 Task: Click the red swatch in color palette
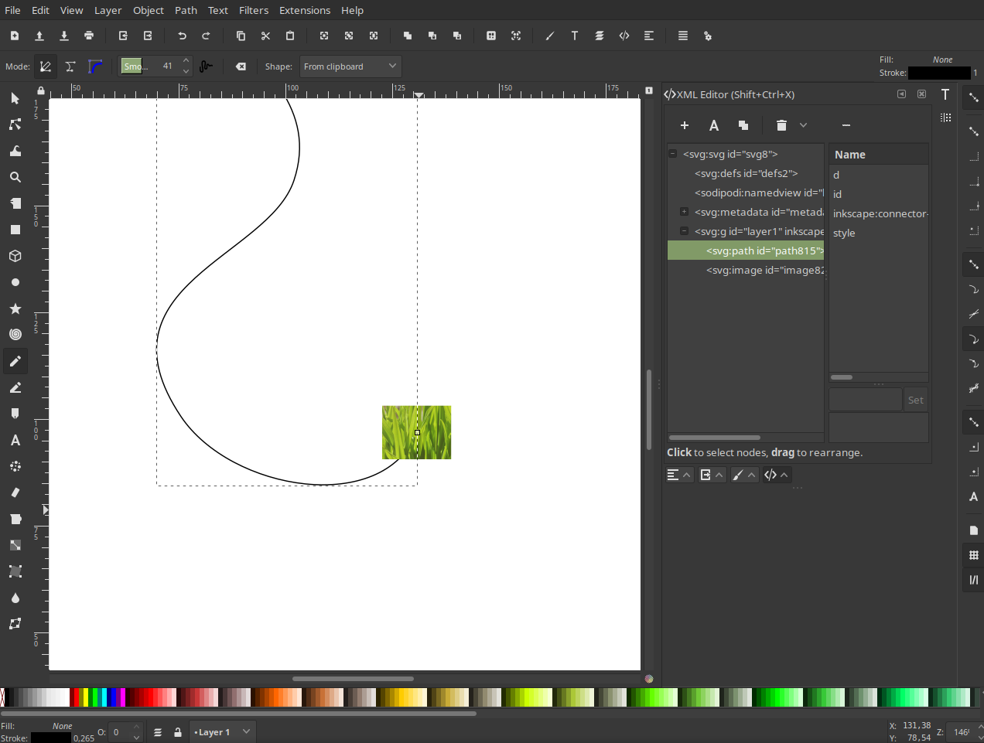tap(75, 697)
